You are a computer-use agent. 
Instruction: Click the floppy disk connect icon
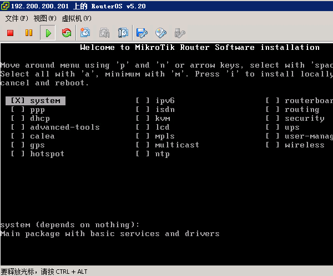pyautogui.click(x=142, y=33)
